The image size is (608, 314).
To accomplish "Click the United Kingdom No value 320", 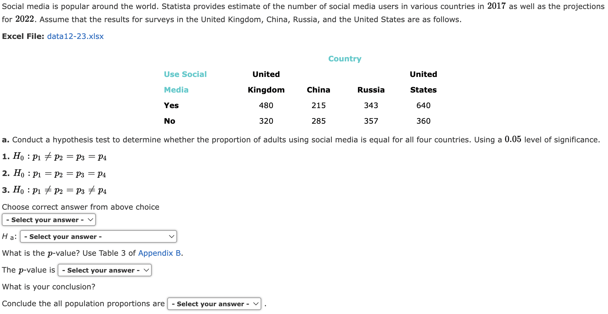I will point(266,121).
